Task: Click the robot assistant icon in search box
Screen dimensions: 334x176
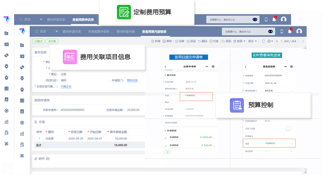Action: pyautogui.click(x=270, y=32)
